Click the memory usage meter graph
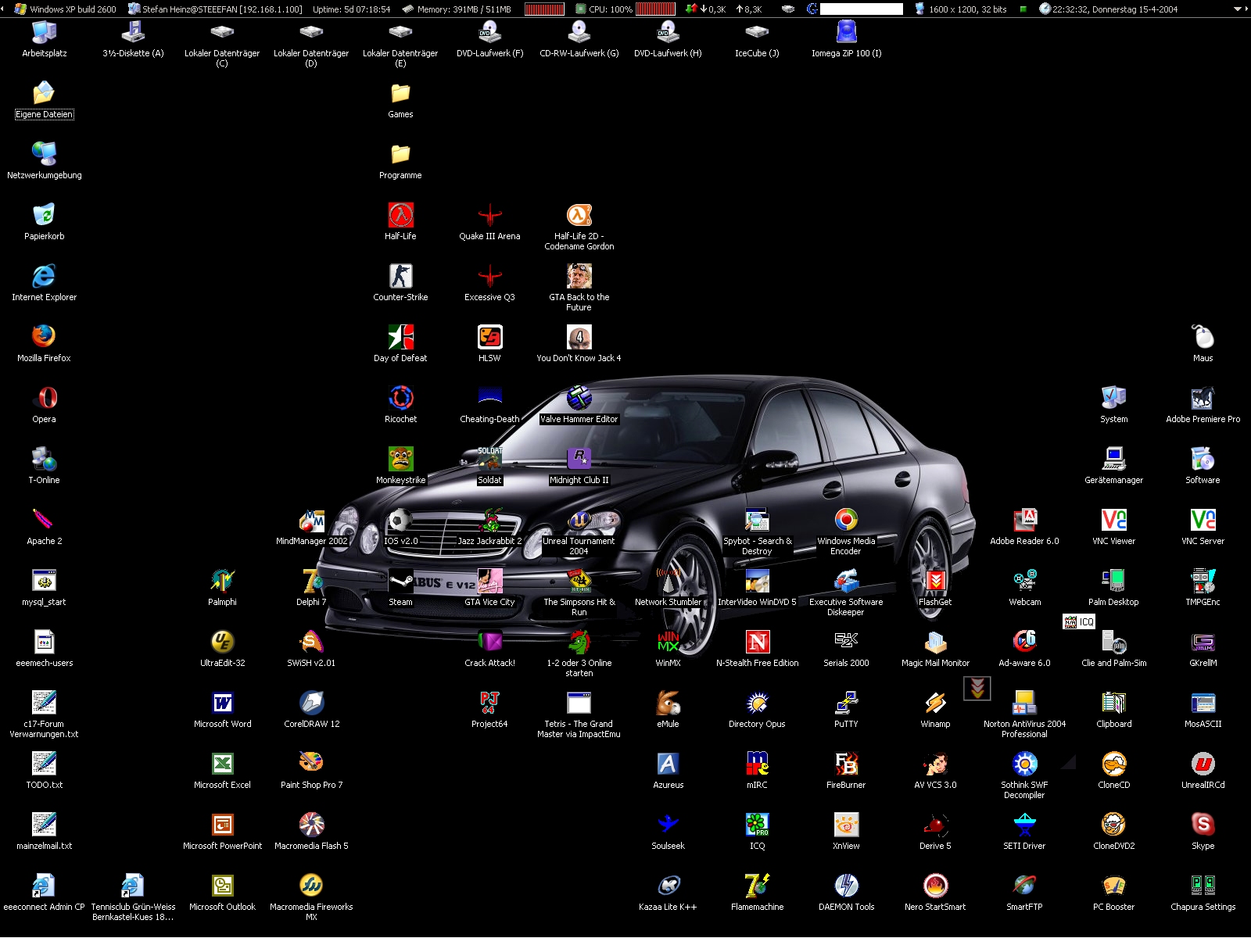The height and width of the screenshot is (938, 1251). [x=544, y=9]
